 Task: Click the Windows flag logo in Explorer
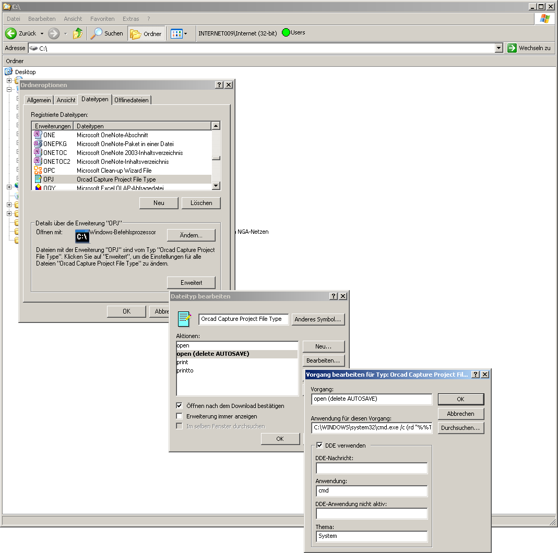(x=544, y=18)
